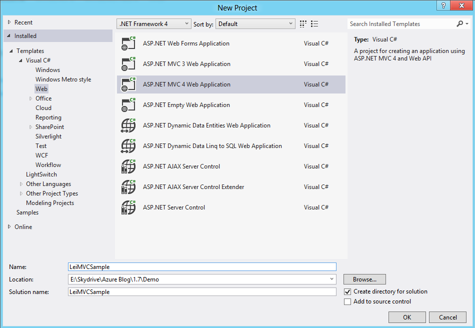Click the ASP.NET MVC 3 Web Application icon
Image resolution: width=475 pixels, height=328 pixels.
[128, 64]
